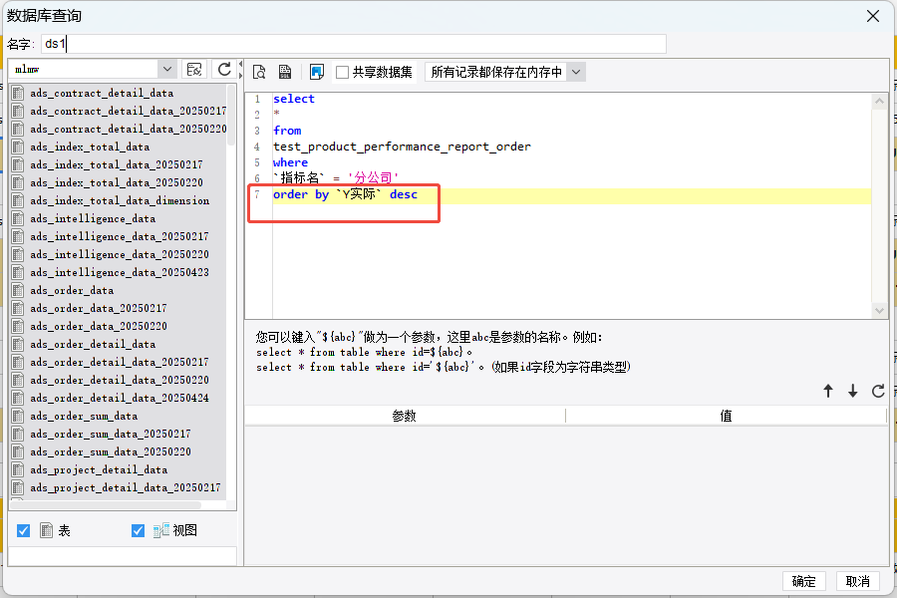897x598 pixels.
Task: Click the table icon beside ads_order_sum_data
Action: click(18, 416)
